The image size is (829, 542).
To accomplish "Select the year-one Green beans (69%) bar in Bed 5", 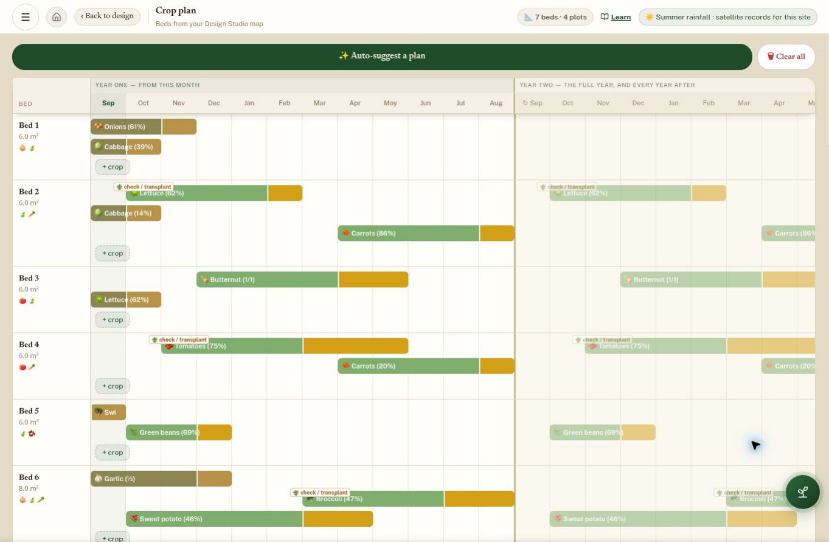I will click(179, 432).
